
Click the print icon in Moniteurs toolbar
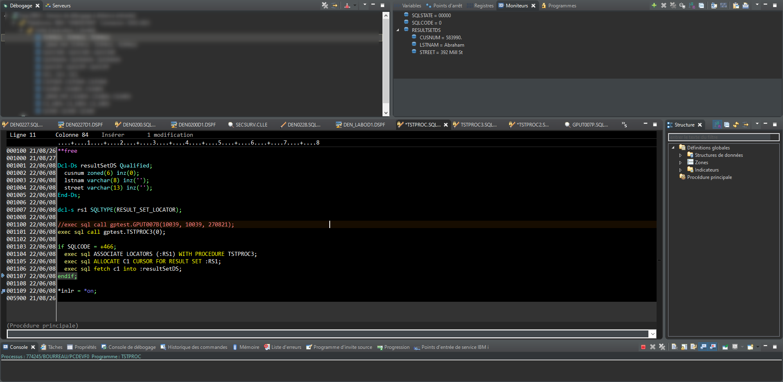tap(745, 5)
